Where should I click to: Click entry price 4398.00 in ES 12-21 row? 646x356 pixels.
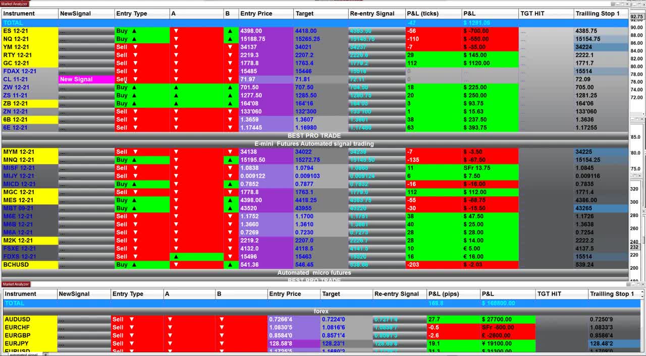[x=266, y=31]
